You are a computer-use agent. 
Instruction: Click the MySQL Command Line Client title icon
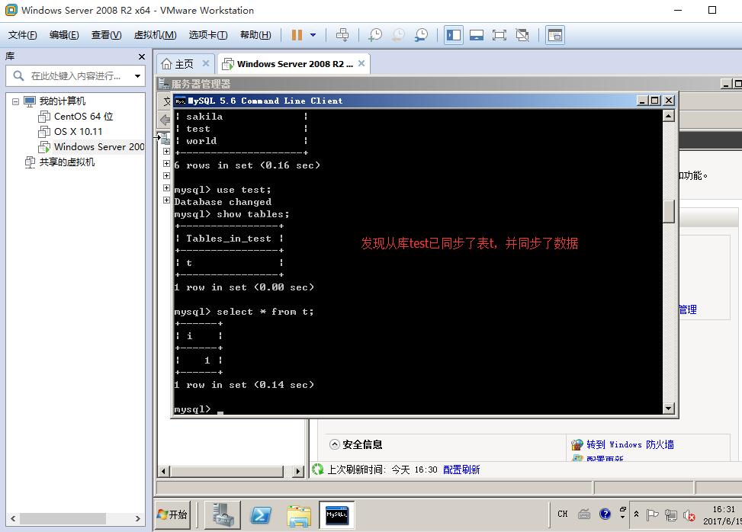(x=180, y=101)
